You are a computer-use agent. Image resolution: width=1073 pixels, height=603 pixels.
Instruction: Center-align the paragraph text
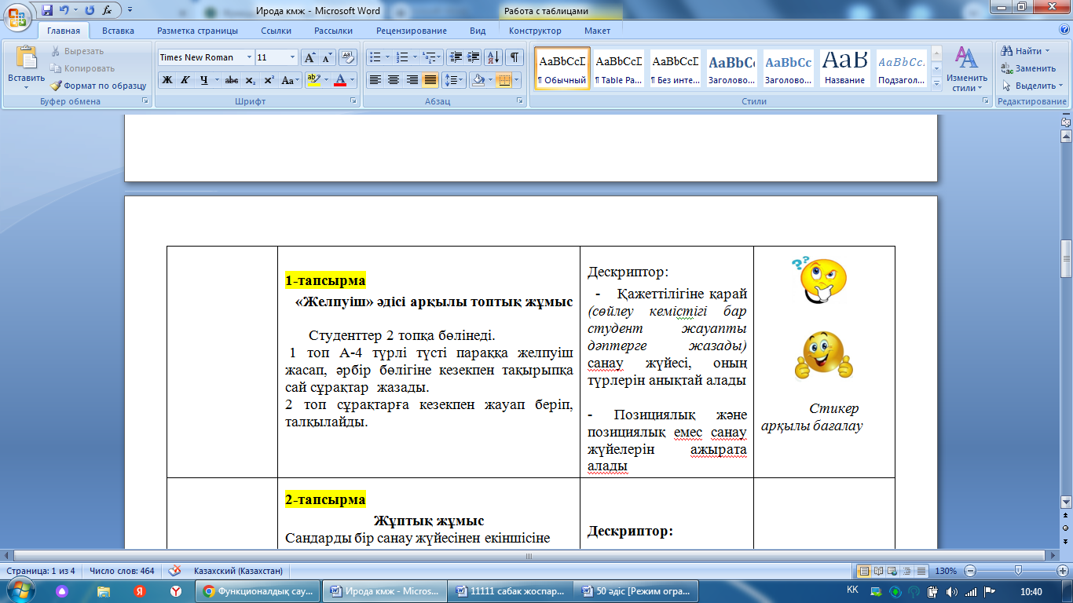coord(394,80)
